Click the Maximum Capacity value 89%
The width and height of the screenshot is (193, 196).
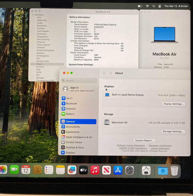click(x=96, y=60)
